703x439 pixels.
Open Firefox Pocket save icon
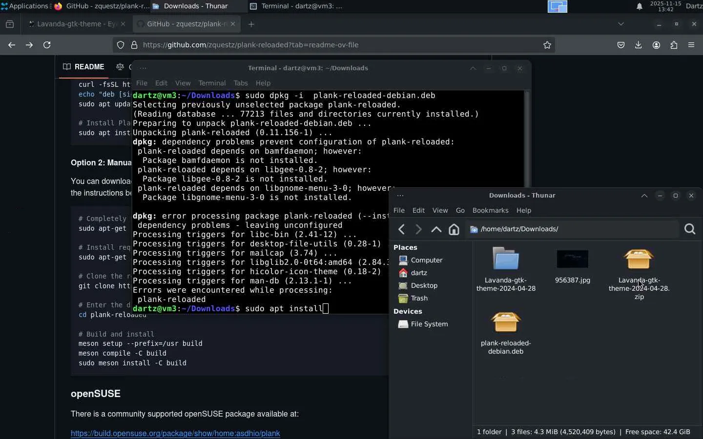click(x=621, y=45)
